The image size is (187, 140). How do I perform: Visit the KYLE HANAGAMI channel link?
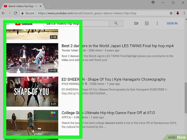pyautogui.click(x=73, y=84)
